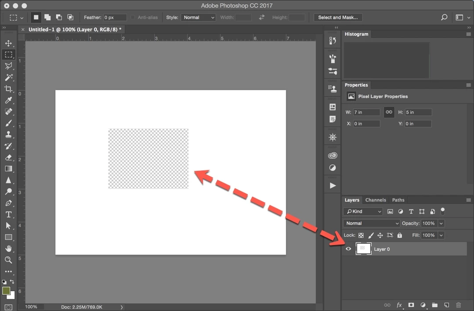
Task: Open the Fill slider dropdown arrow
Action: pyautogui.click(x=441, y=235)
